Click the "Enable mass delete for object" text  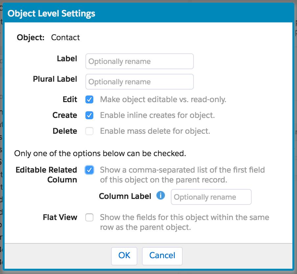point(155,131)
